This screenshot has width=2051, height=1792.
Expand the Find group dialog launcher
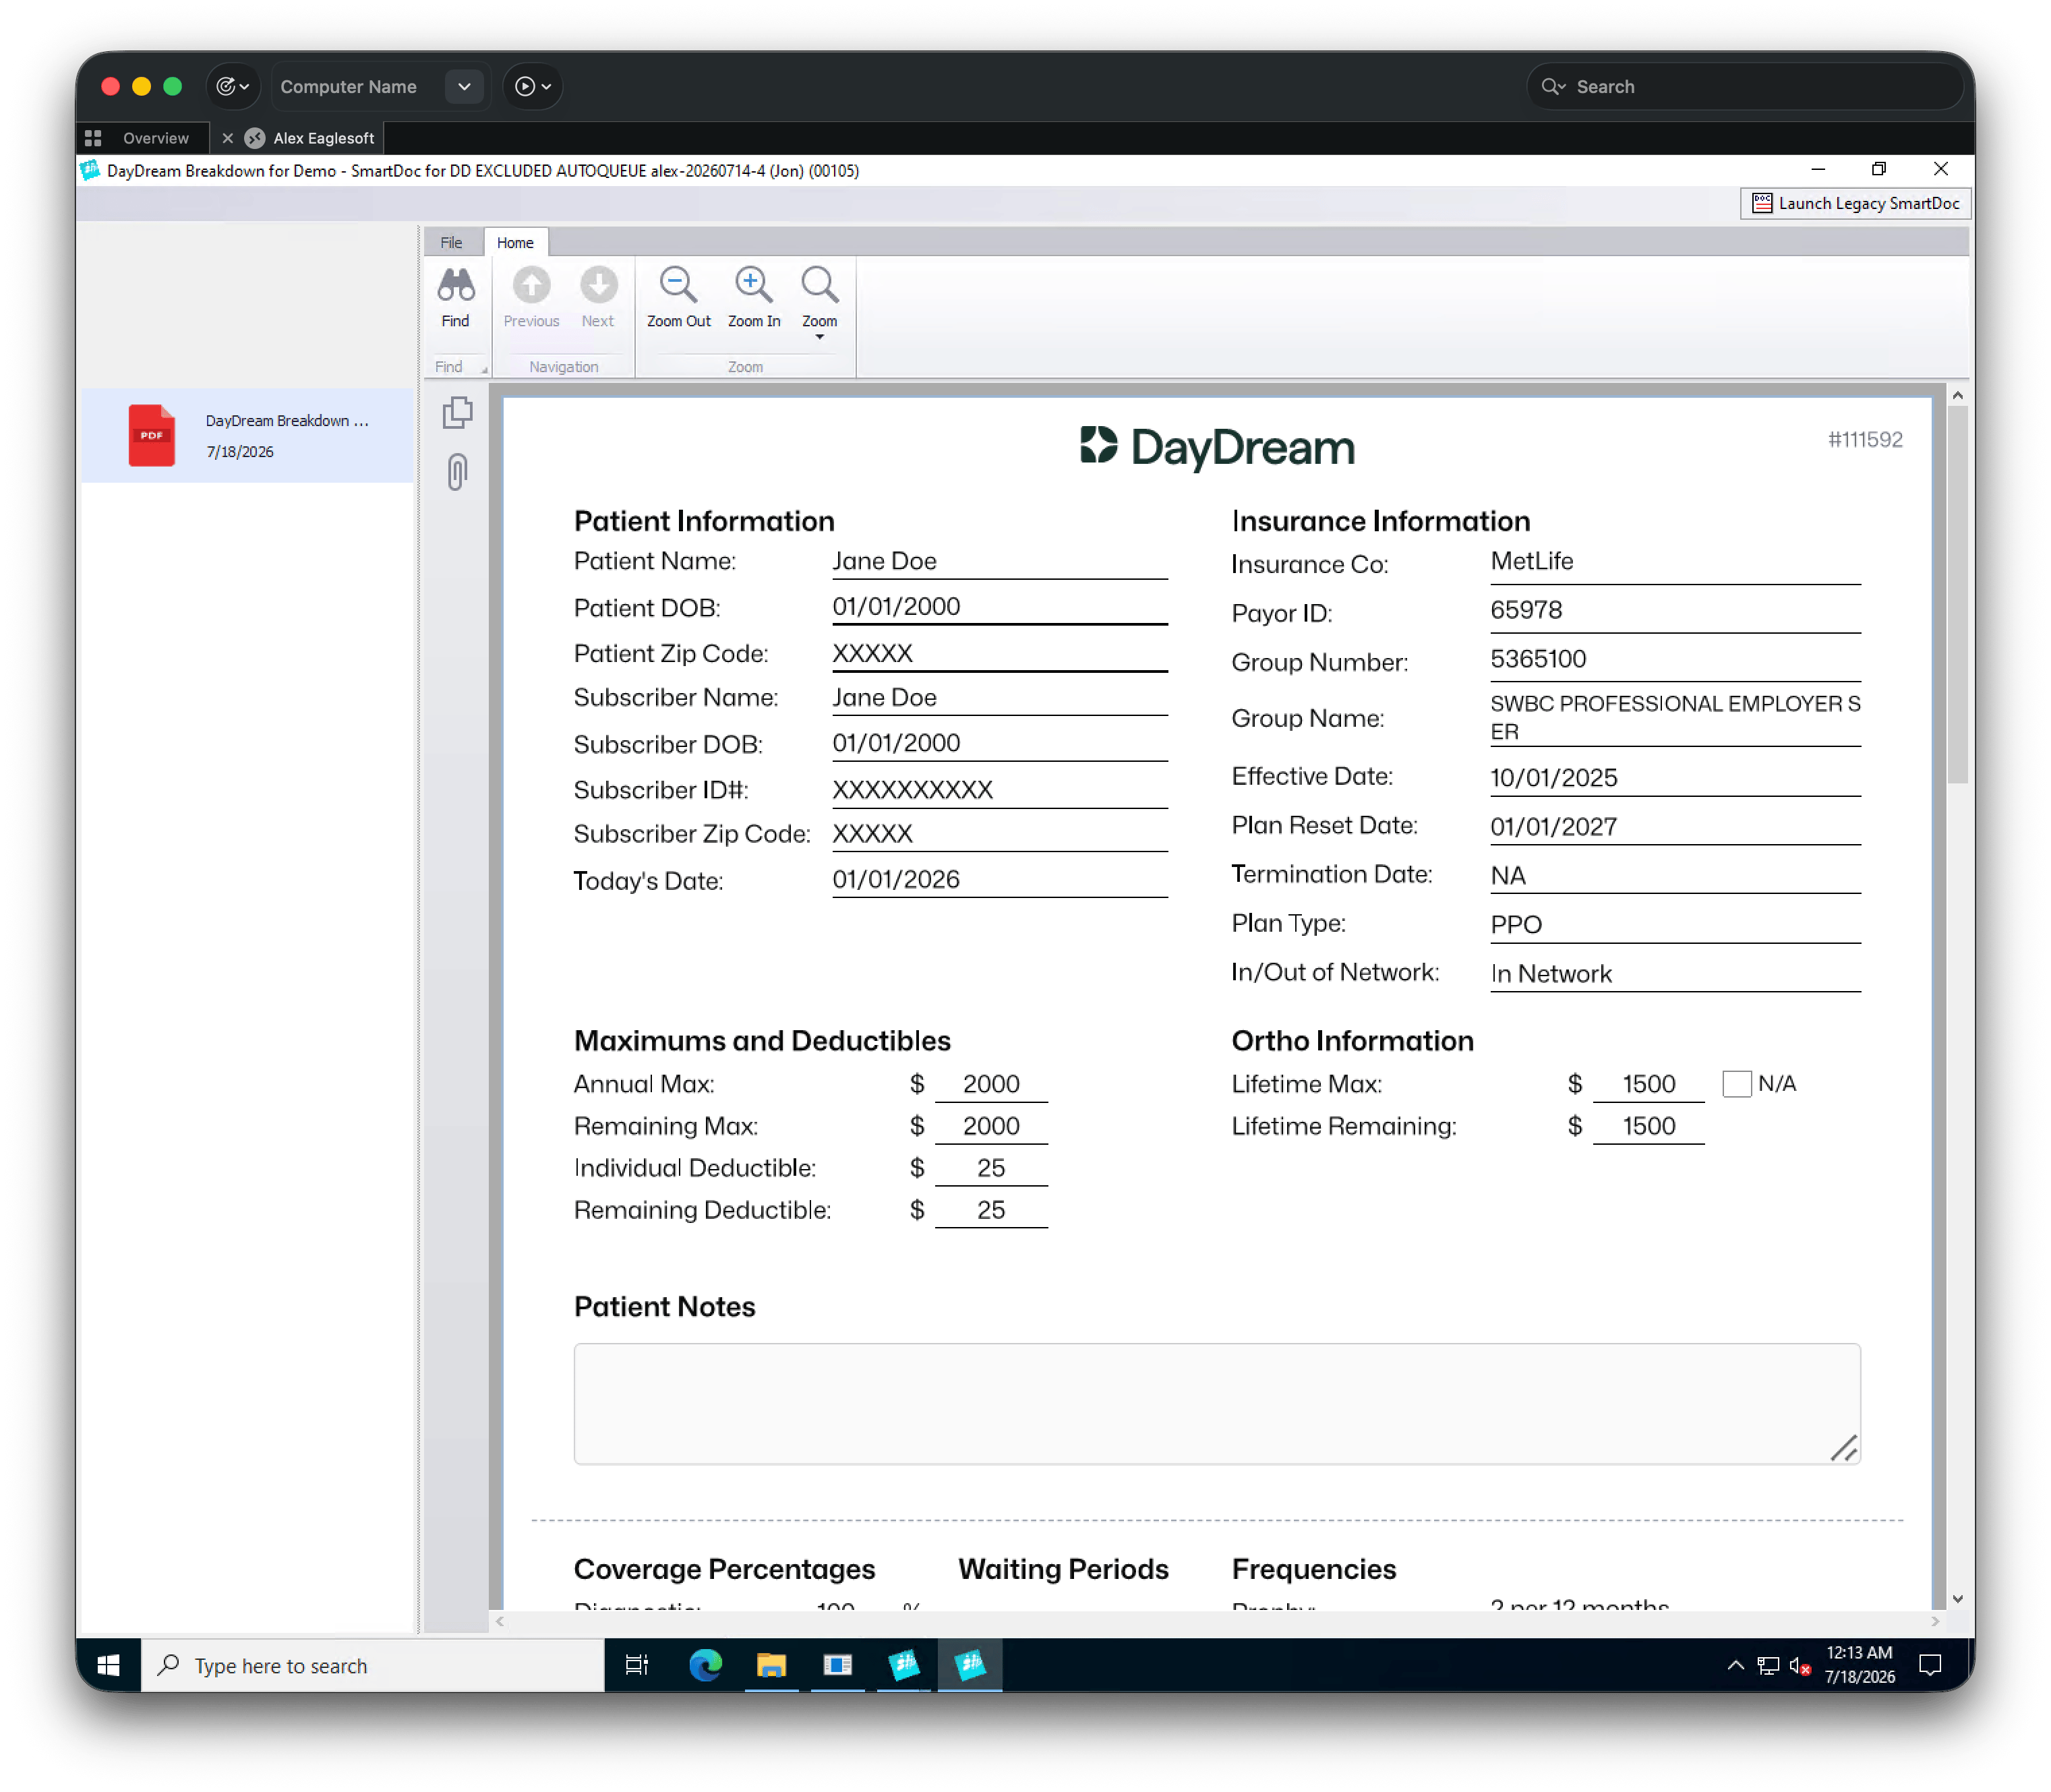click(x=485, y=370)
